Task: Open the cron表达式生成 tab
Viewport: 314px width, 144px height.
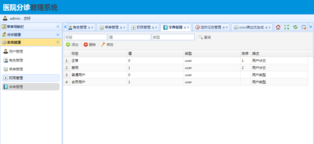Action: [x=252, y=27]
